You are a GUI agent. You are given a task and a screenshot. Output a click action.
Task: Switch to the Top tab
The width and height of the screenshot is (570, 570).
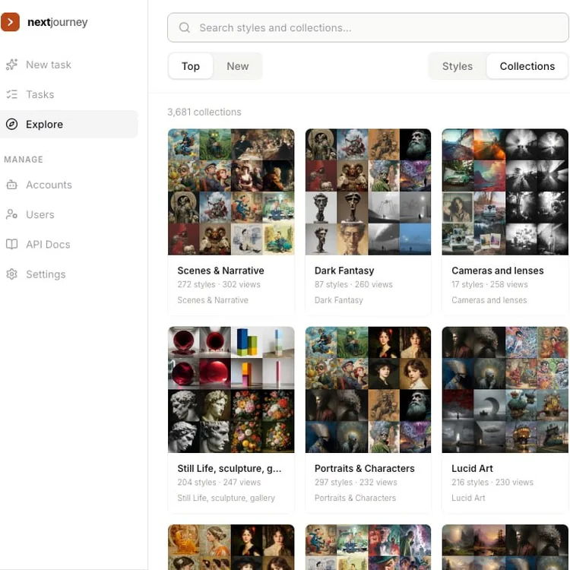191,66
